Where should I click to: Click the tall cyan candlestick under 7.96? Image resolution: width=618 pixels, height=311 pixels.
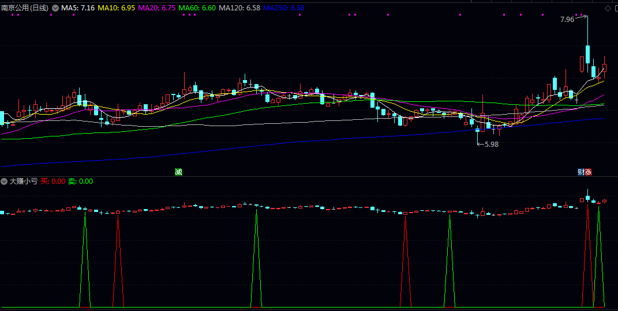[587, 54]
